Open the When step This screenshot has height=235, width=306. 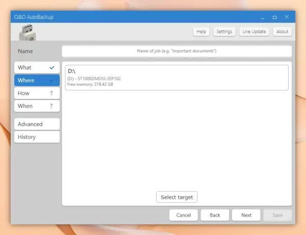tap(37, 106)
